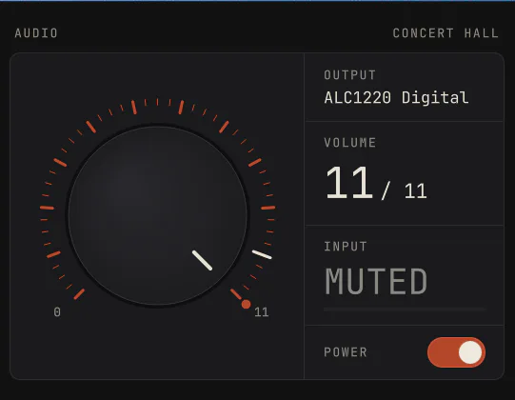Open the ALC1220 Digital output selector

tap(396, 97)
